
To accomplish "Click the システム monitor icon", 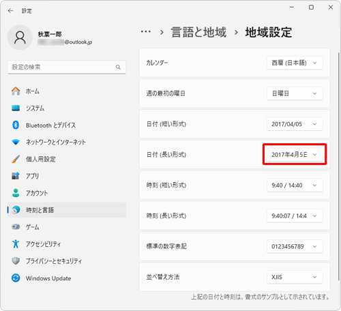I will (x=16, y=108).
